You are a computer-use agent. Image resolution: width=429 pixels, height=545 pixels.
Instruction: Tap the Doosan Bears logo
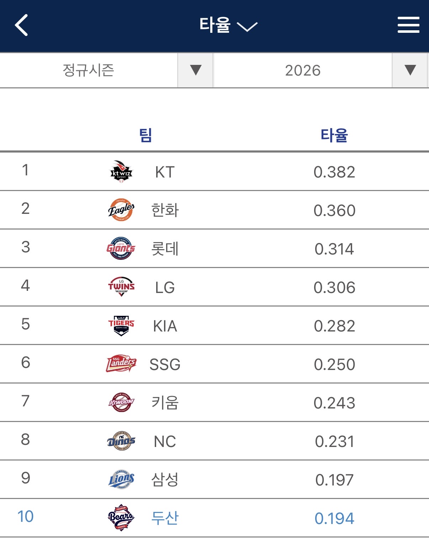click(x=121, y=518)
